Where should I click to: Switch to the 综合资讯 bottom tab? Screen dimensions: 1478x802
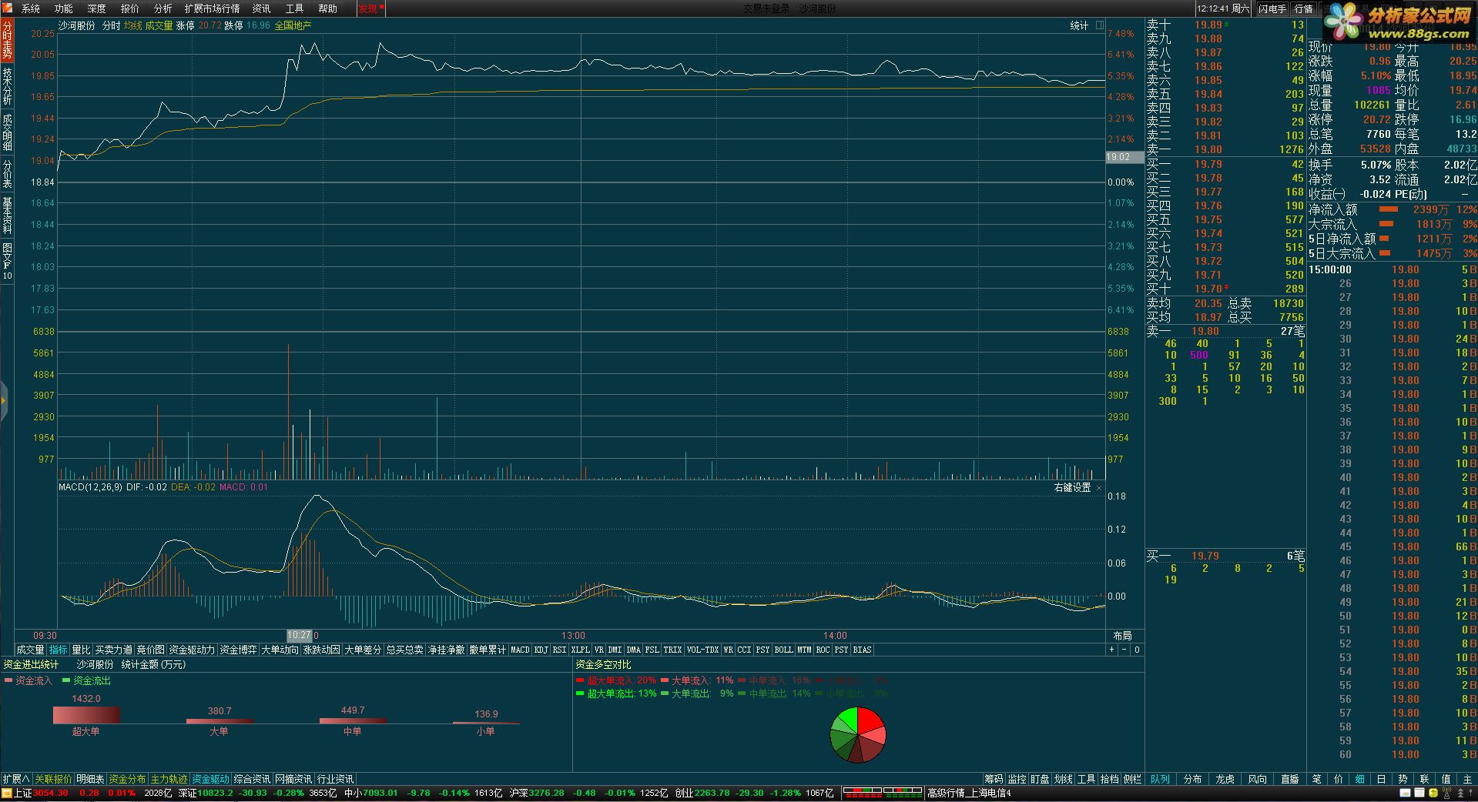click(252, 779)
